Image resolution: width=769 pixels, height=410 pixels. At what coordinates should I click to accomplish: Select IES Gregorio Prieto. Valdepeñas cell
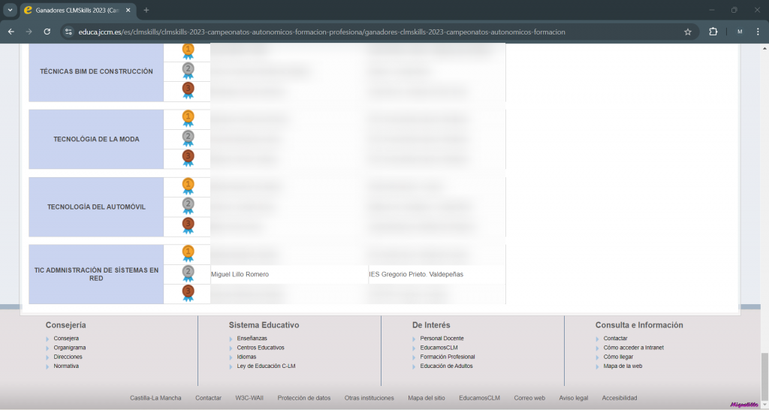click(x=437, y=274)
